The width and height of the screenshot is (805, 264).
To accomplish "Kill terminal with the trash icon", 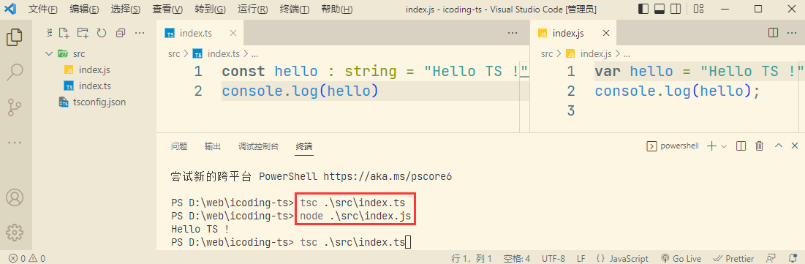I will coord(760,146).
